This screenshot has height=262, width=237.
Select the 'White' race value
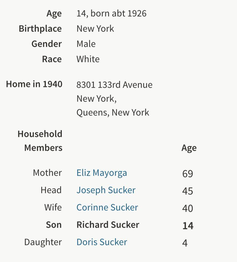coord(88,59)
